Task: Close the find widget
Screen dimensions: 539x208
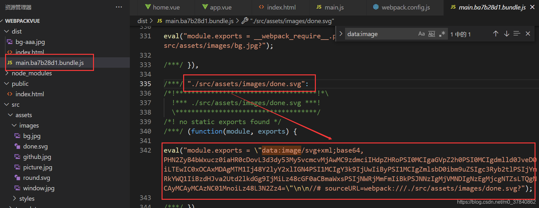Action: (x=528, y=34)
